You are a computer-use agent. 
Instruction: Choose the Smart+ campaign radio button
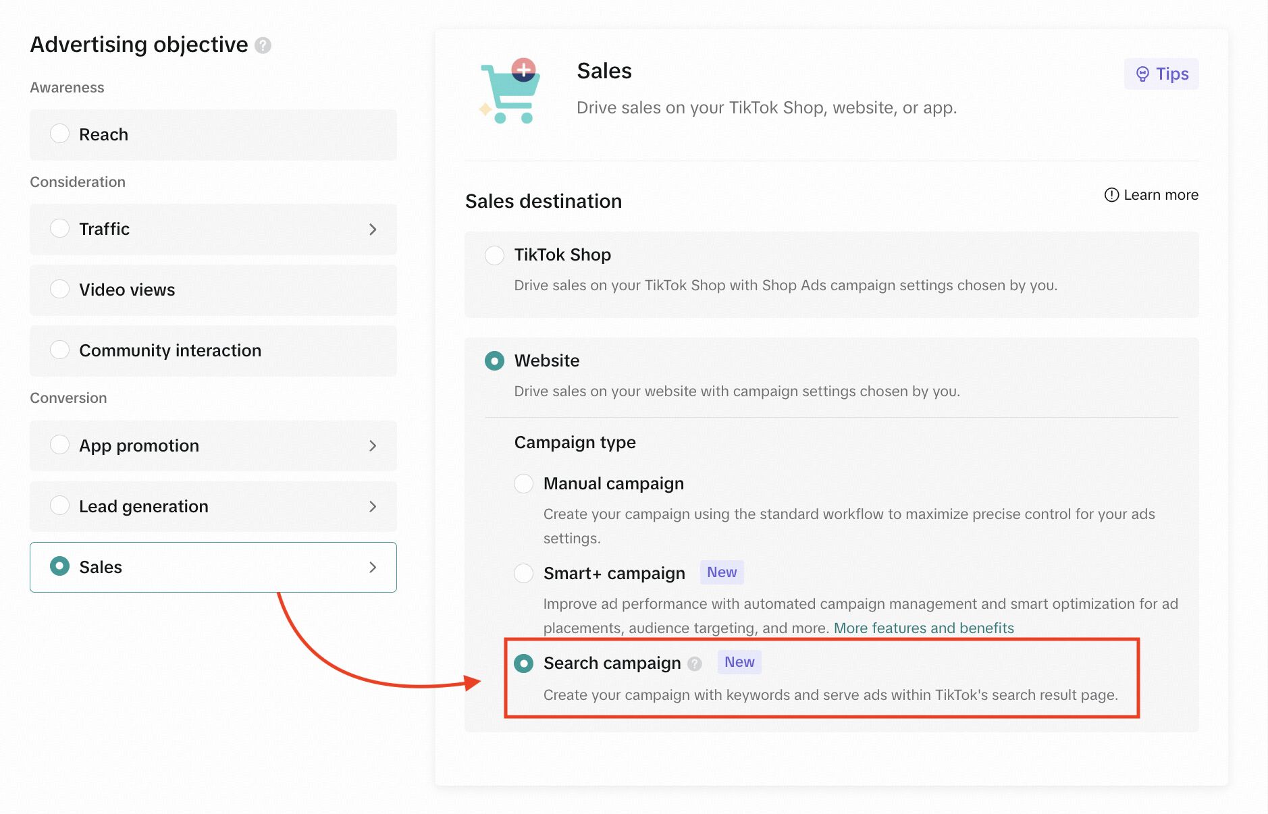click(x=523, y=573)
